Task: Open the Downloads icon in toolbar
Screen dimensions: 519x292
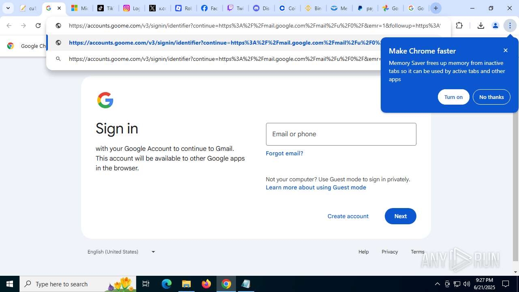Action: click(481, 26)
